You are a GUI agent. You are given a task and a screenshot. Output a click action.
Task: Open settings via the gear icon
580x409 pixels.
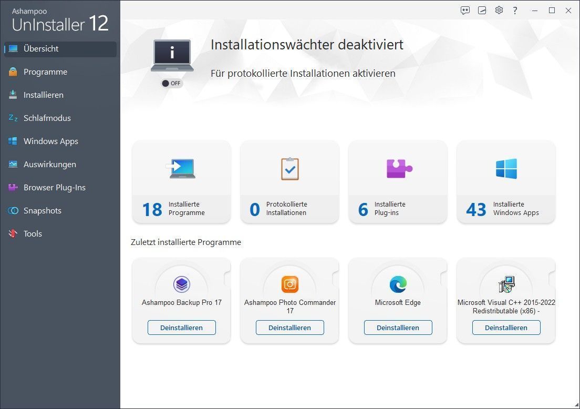pyautogui.click(x=499, y=11)
